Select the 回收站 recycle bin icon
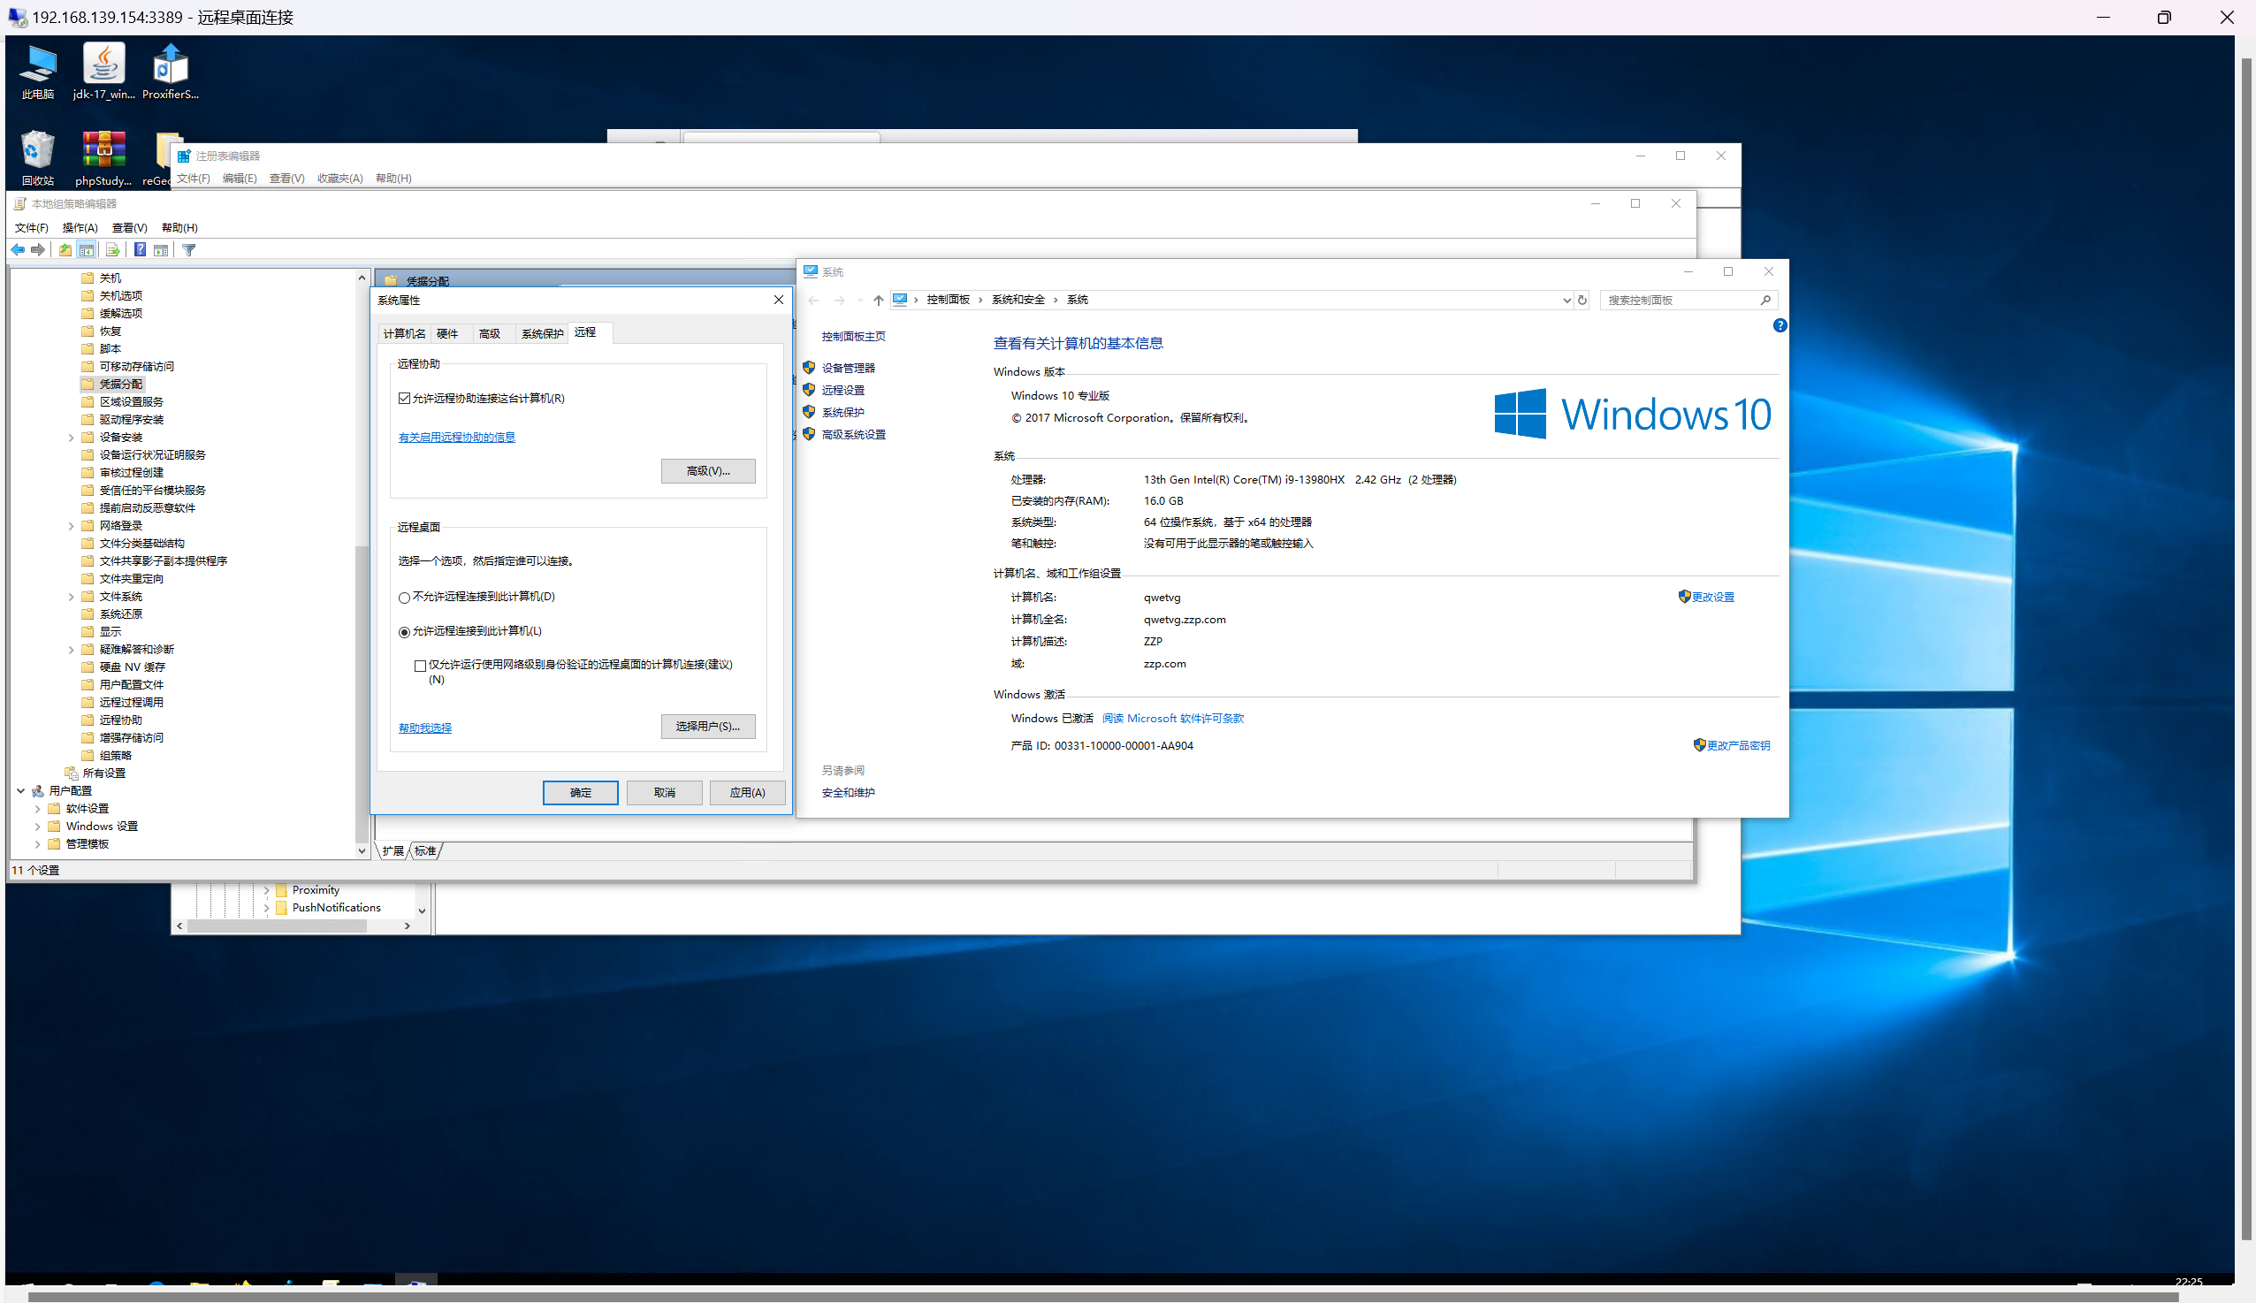Screen dimensions: 2256x1303 (x=38, y=157)
